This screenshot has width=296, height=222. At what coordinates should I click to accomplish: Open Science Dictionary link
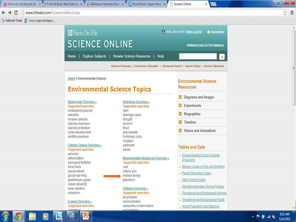[121, 66]
